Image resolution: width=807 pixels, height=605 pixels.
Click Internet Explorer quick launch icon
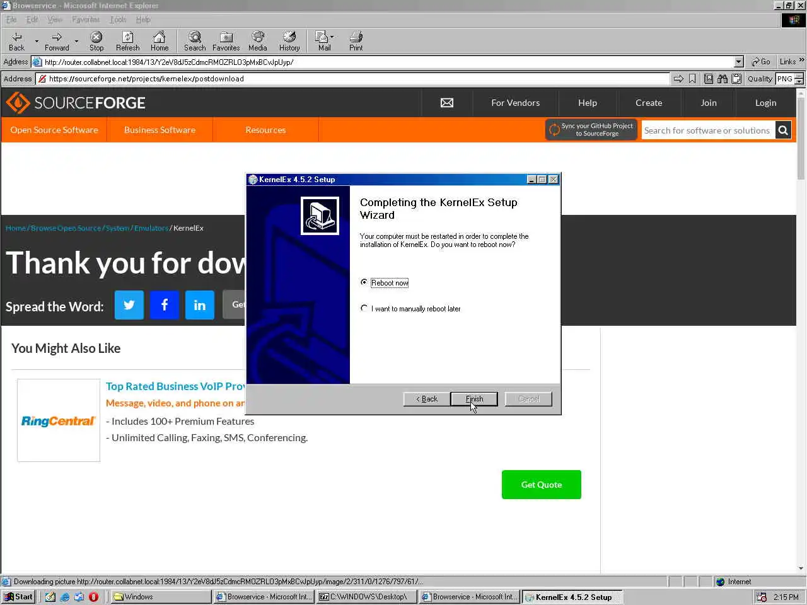pyautogui.click(x=65, y=597)
